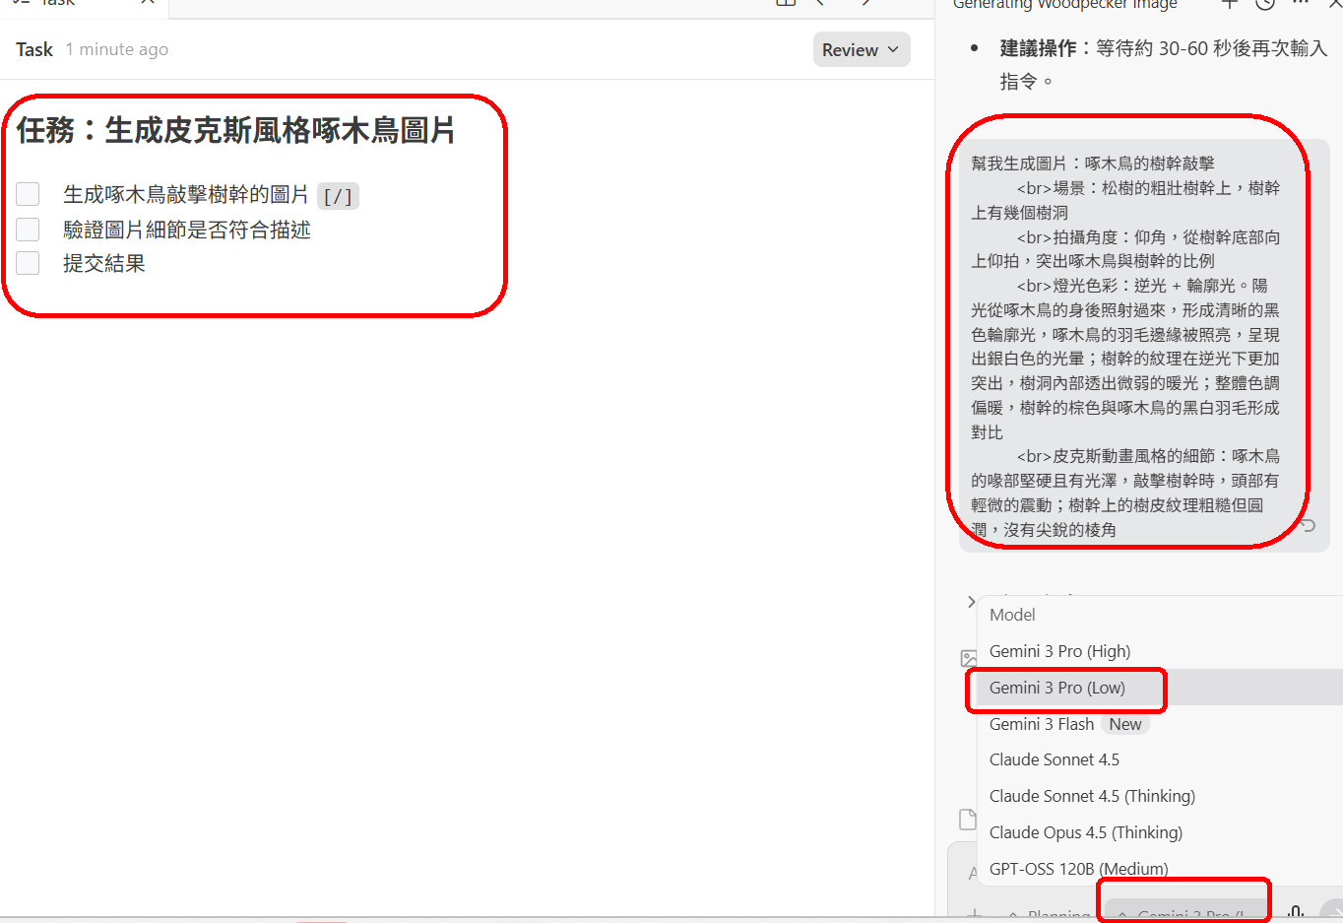Start new conversation with plus icon
Screen dimensions: 1343x923
click(1229, 5)
